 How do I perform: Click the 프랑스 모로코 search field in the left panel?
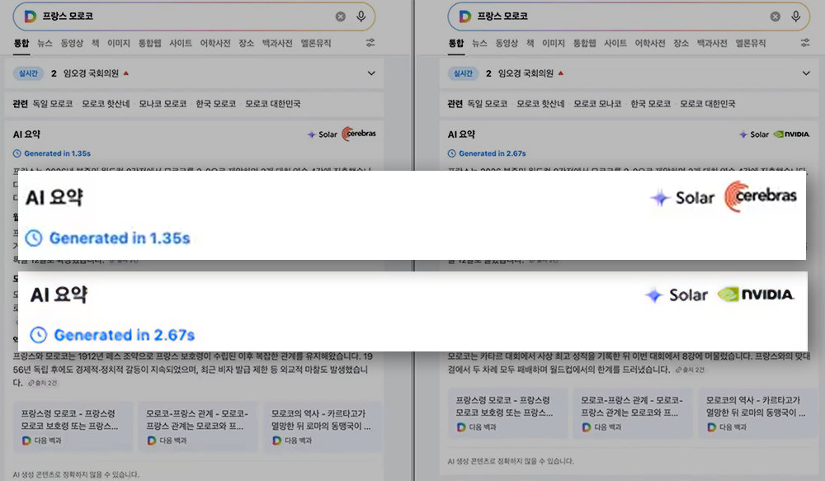pos(194,17)
